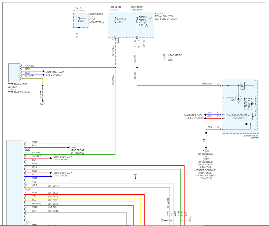Click the WRX legend entry beside circled 2

[171, 60]
